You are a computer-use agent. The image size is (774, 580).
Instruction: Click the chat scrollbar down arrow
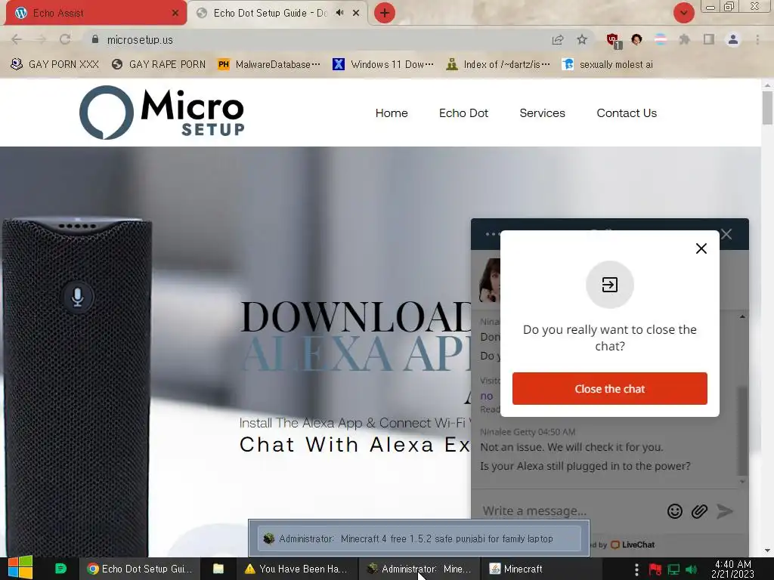[x=742, y=481]
